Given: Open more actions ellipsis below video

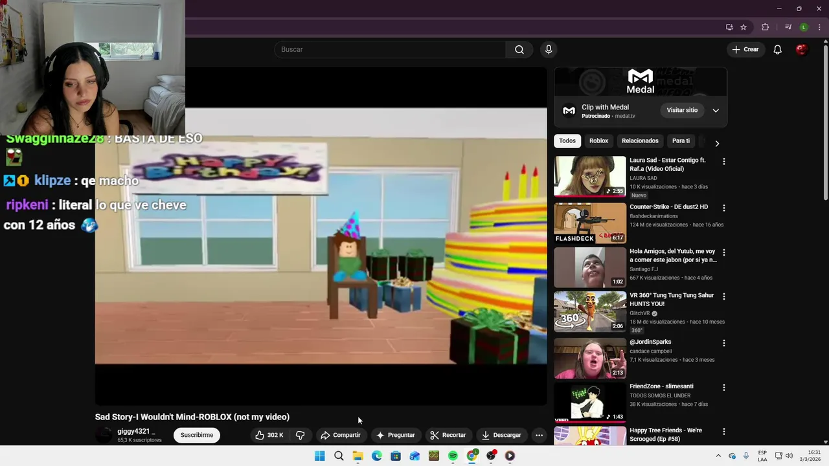Looking at the screenshot, I should coord(539,435).
